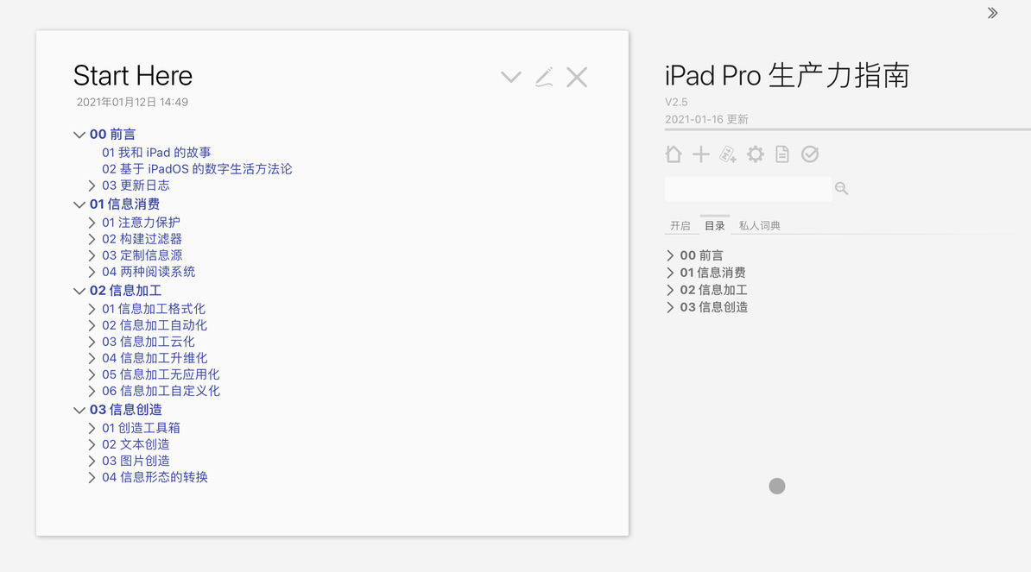Open the 01 信息加工格式化 link

(x=154, y=309)
